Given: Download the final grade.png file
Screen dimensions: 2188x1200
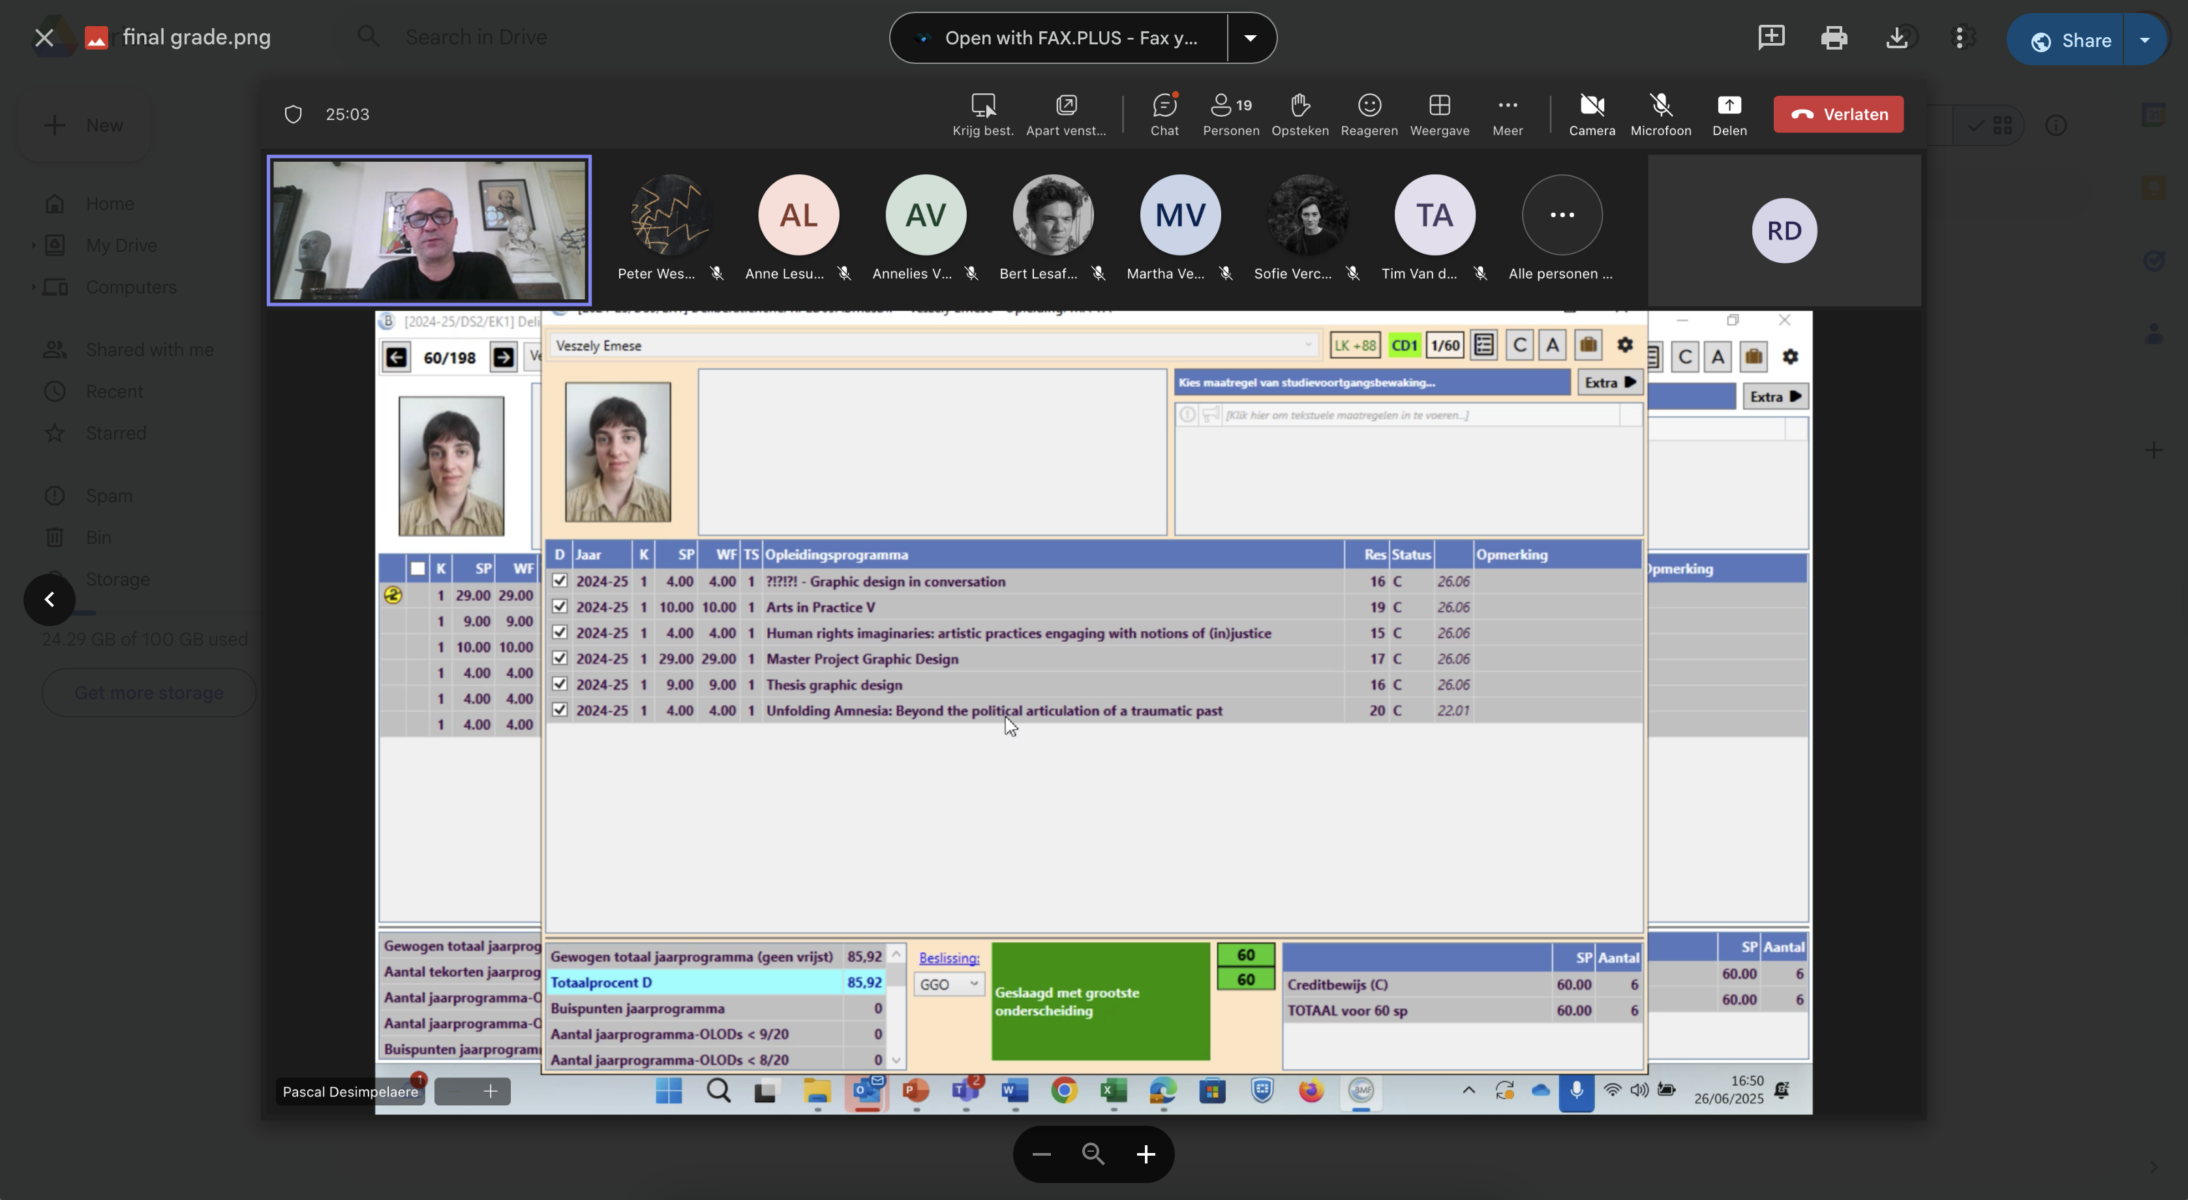Looking at the screenshot, I should pos(1896,37).
